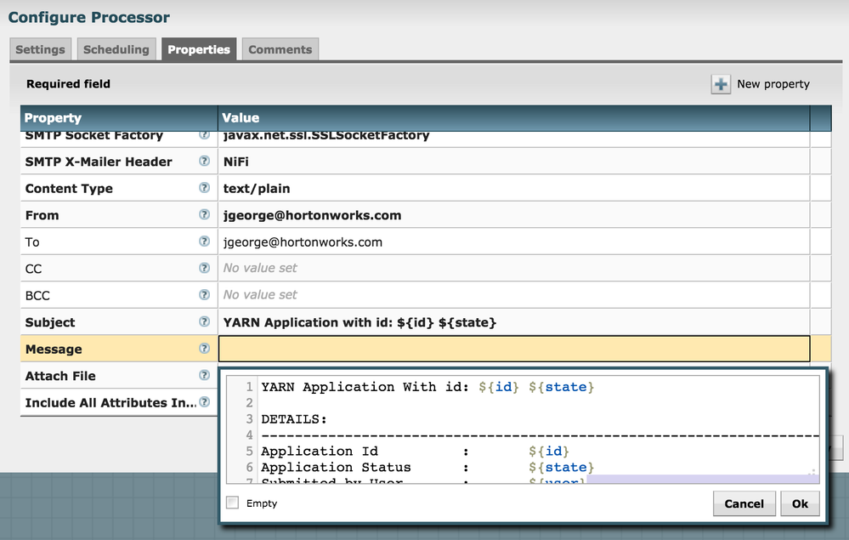Image resolution: width=849 pixels, height=540 pixels.
Task: Click the help icon for To property
Action: 204,242
